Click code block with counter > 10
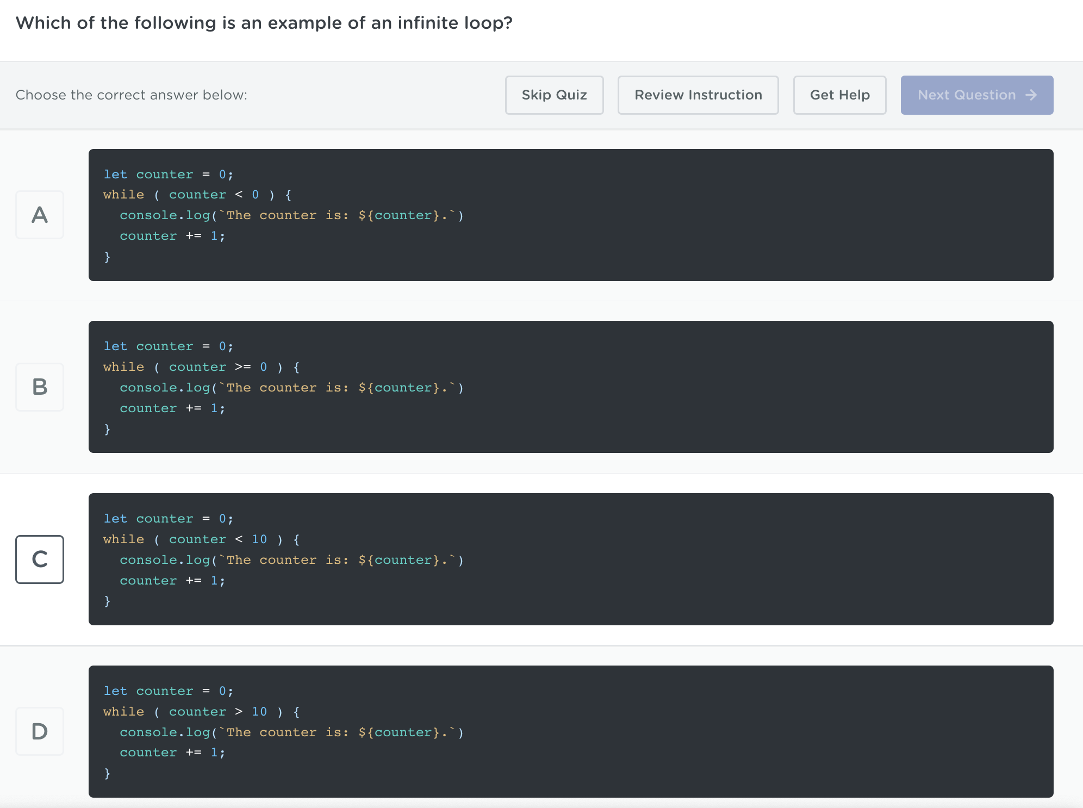1083x808 pixels. click(x=571, y=731)
